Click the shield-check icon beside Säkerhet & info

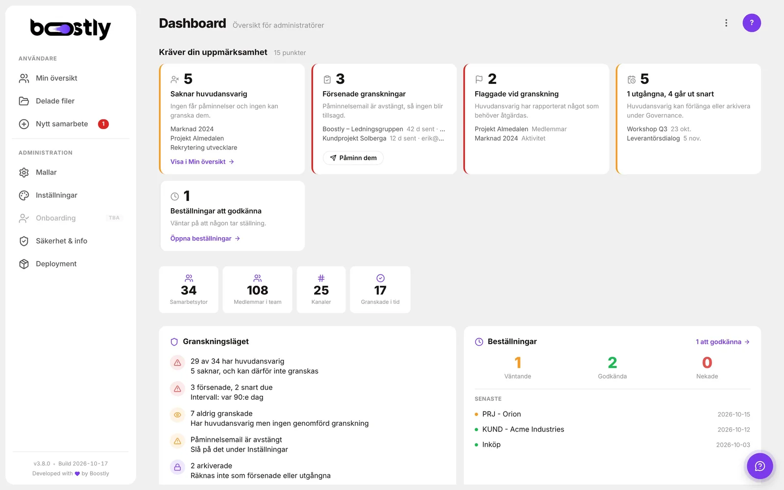click(x=24, y=241)
